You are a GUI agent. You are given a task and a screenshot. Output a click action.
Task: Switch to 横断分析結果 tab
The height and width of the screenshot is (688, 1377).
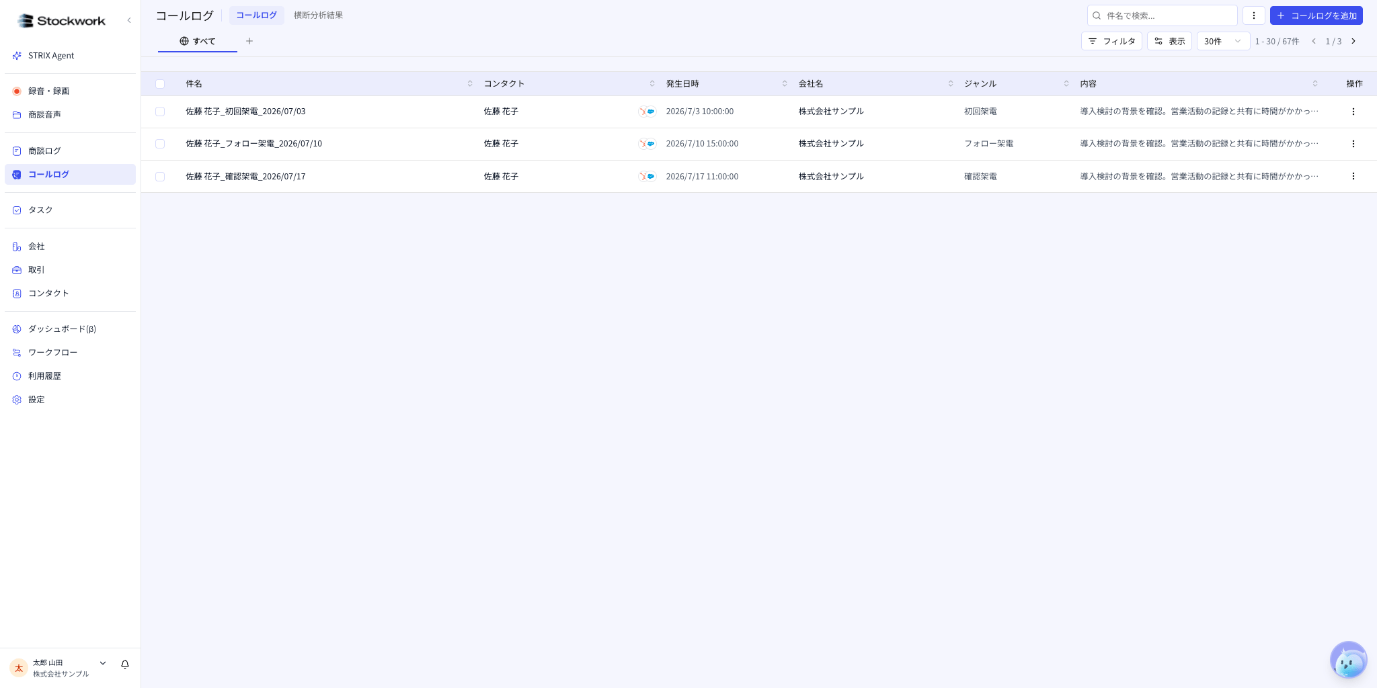318,15
